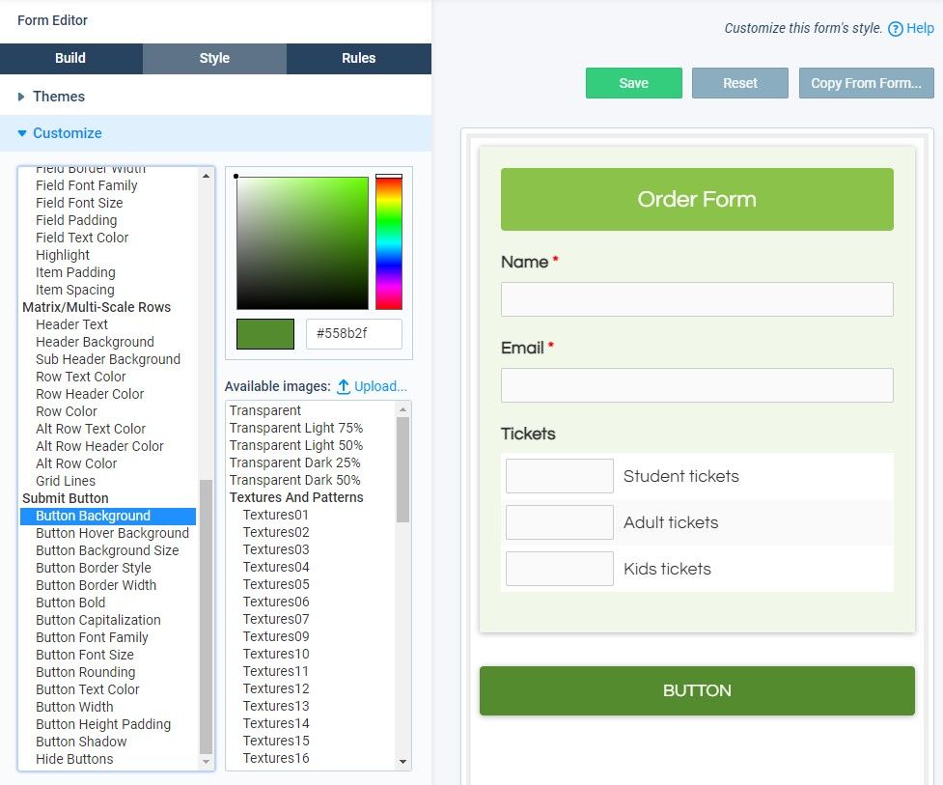Select Button Capitalization property
The image size is (943, 785).
(x=98, y=620)
